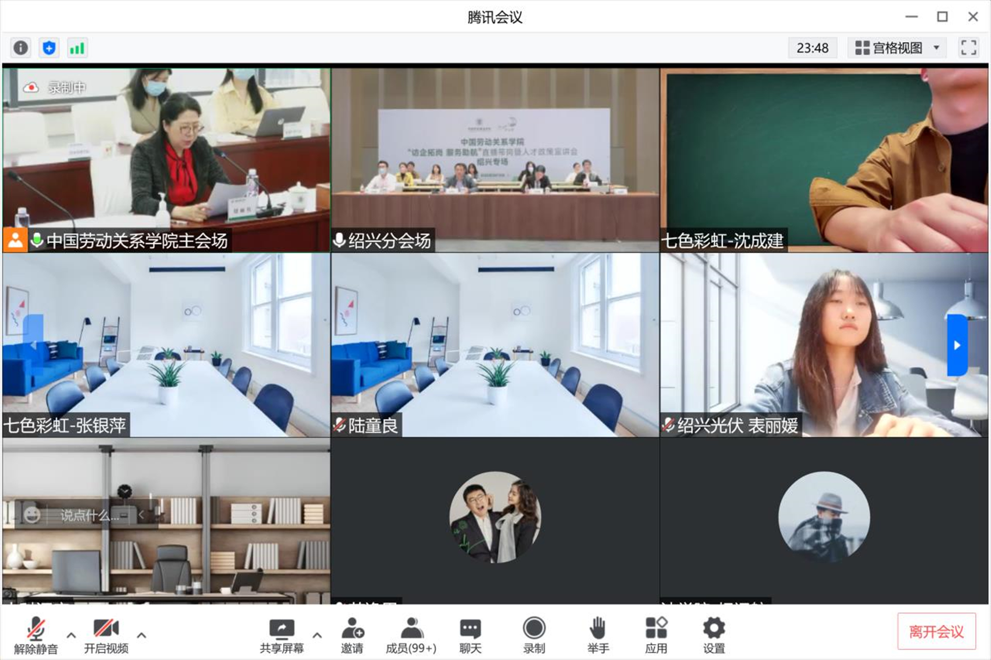The image size is (991, 660).
Task: Select the 中国劳动关系学院主会场 video tile
Action: [x=166, y=160]
